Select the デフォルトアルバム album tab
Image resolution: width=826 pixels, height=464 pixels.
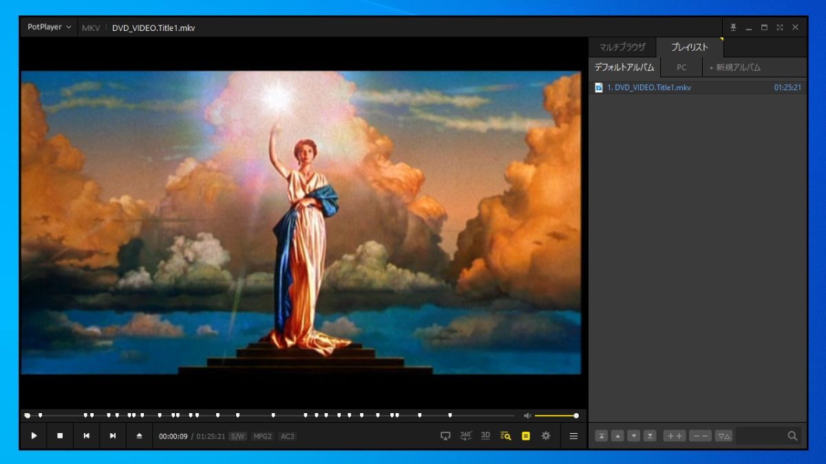(x=624, y=67)
